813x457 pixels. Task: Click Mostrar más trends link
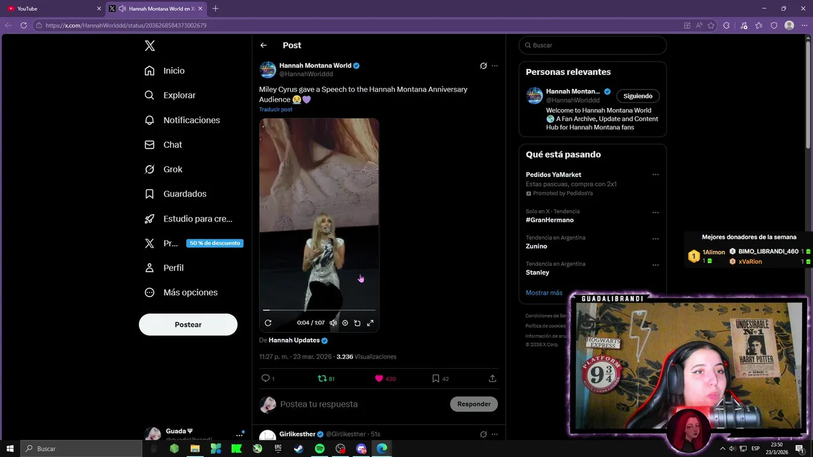[x=544, y=293]
